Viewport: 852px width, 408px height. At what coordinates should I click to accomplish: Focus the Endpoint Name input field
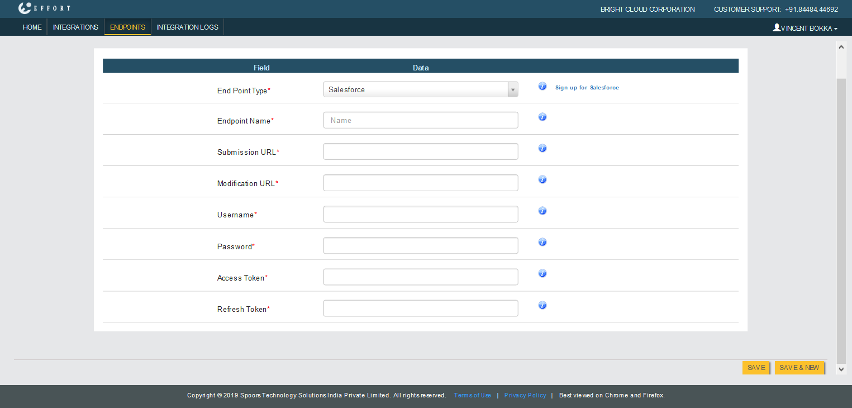click(x=420, y=120)
